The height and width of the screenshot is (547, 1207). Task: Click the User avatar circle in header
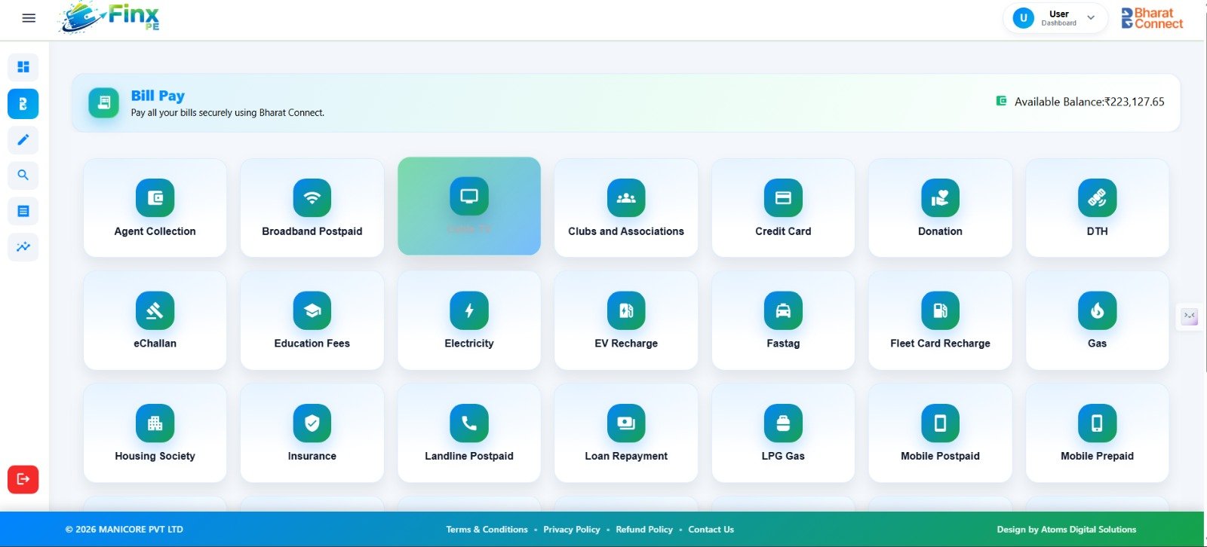click(1024, 18)
